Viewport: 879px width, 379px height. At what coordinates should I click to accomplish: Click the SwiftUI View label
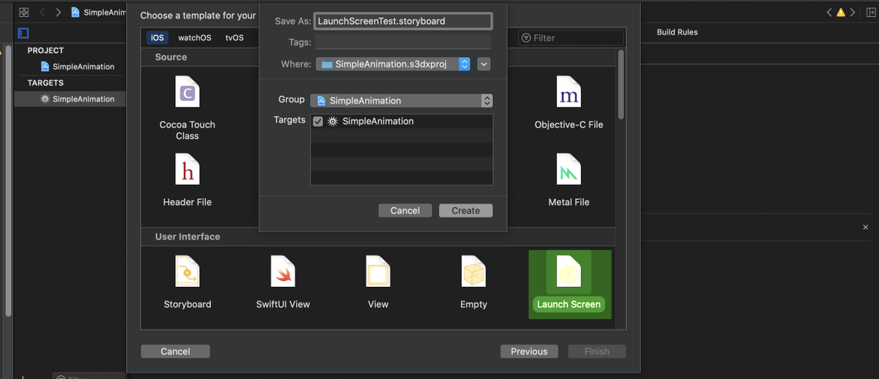tap(283, 304)
